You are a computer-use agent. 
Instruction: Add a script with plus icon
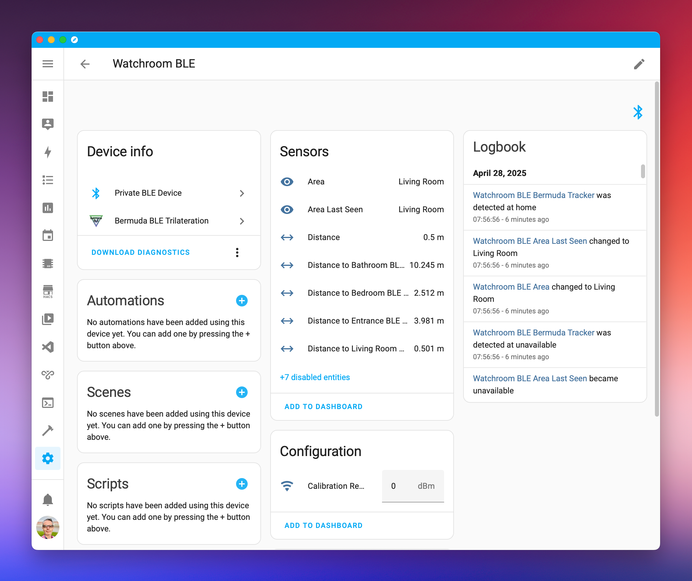pyautogui.click(x=242, y=484)
